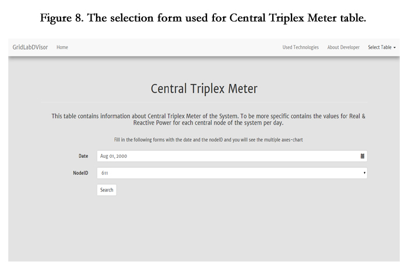Image resolution: width=408 pixels, height=275 pixels.
Task: Click the Central Triplex Meter heading
Action: pyautogui.click(x=204, y=89)
